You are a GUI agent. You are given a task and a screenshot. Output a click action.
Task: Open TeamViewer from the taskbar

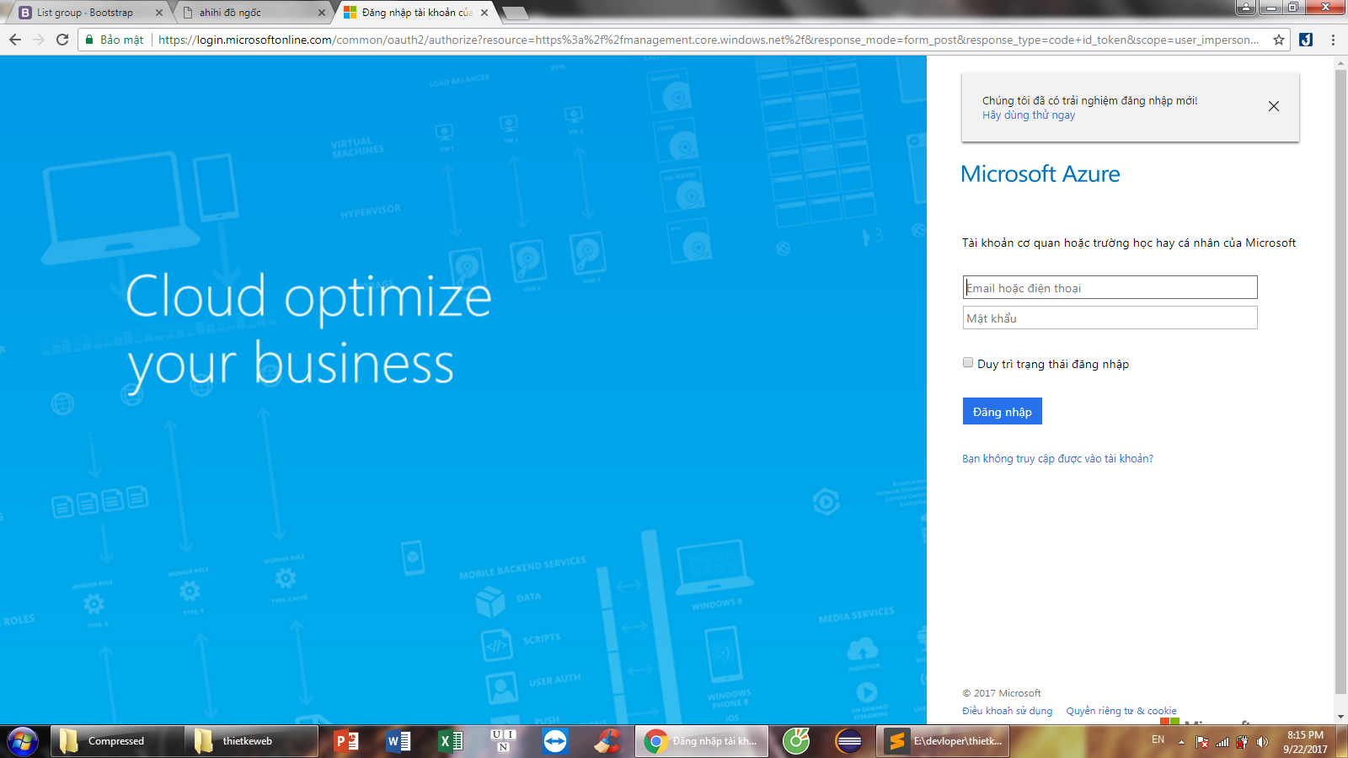click(555, 741)
